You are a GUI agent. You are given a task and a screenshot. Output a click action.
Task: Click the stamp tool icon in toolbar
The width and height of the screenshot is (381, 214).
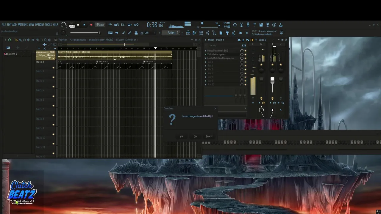click(136, 33)
